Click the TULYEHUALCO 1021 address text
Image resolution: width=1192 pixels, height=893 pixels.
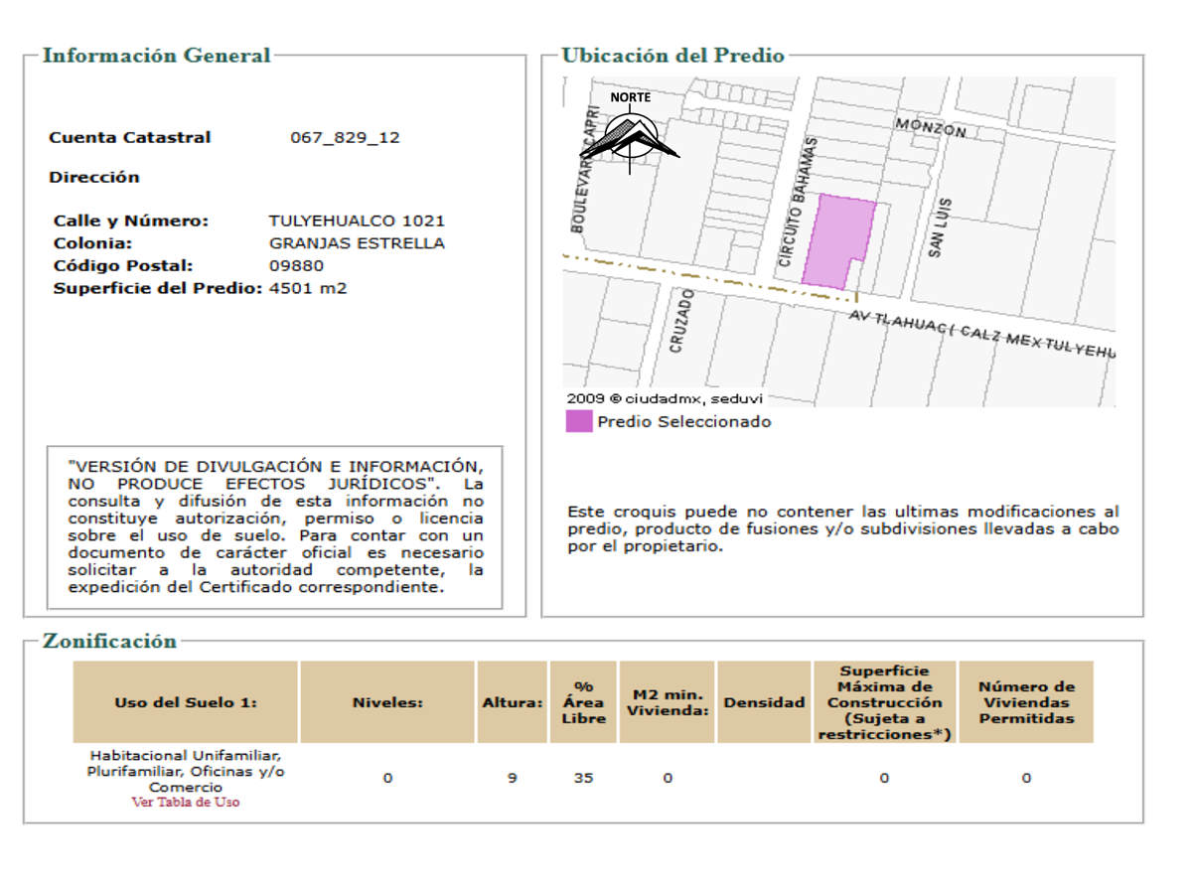tap(357, 221)
